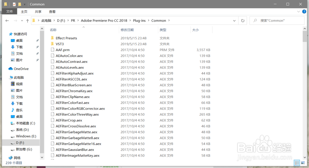This screenshot has height=168, width=309.
Task: Open the 查看 ribbon tab
Action: pos(52,12)
